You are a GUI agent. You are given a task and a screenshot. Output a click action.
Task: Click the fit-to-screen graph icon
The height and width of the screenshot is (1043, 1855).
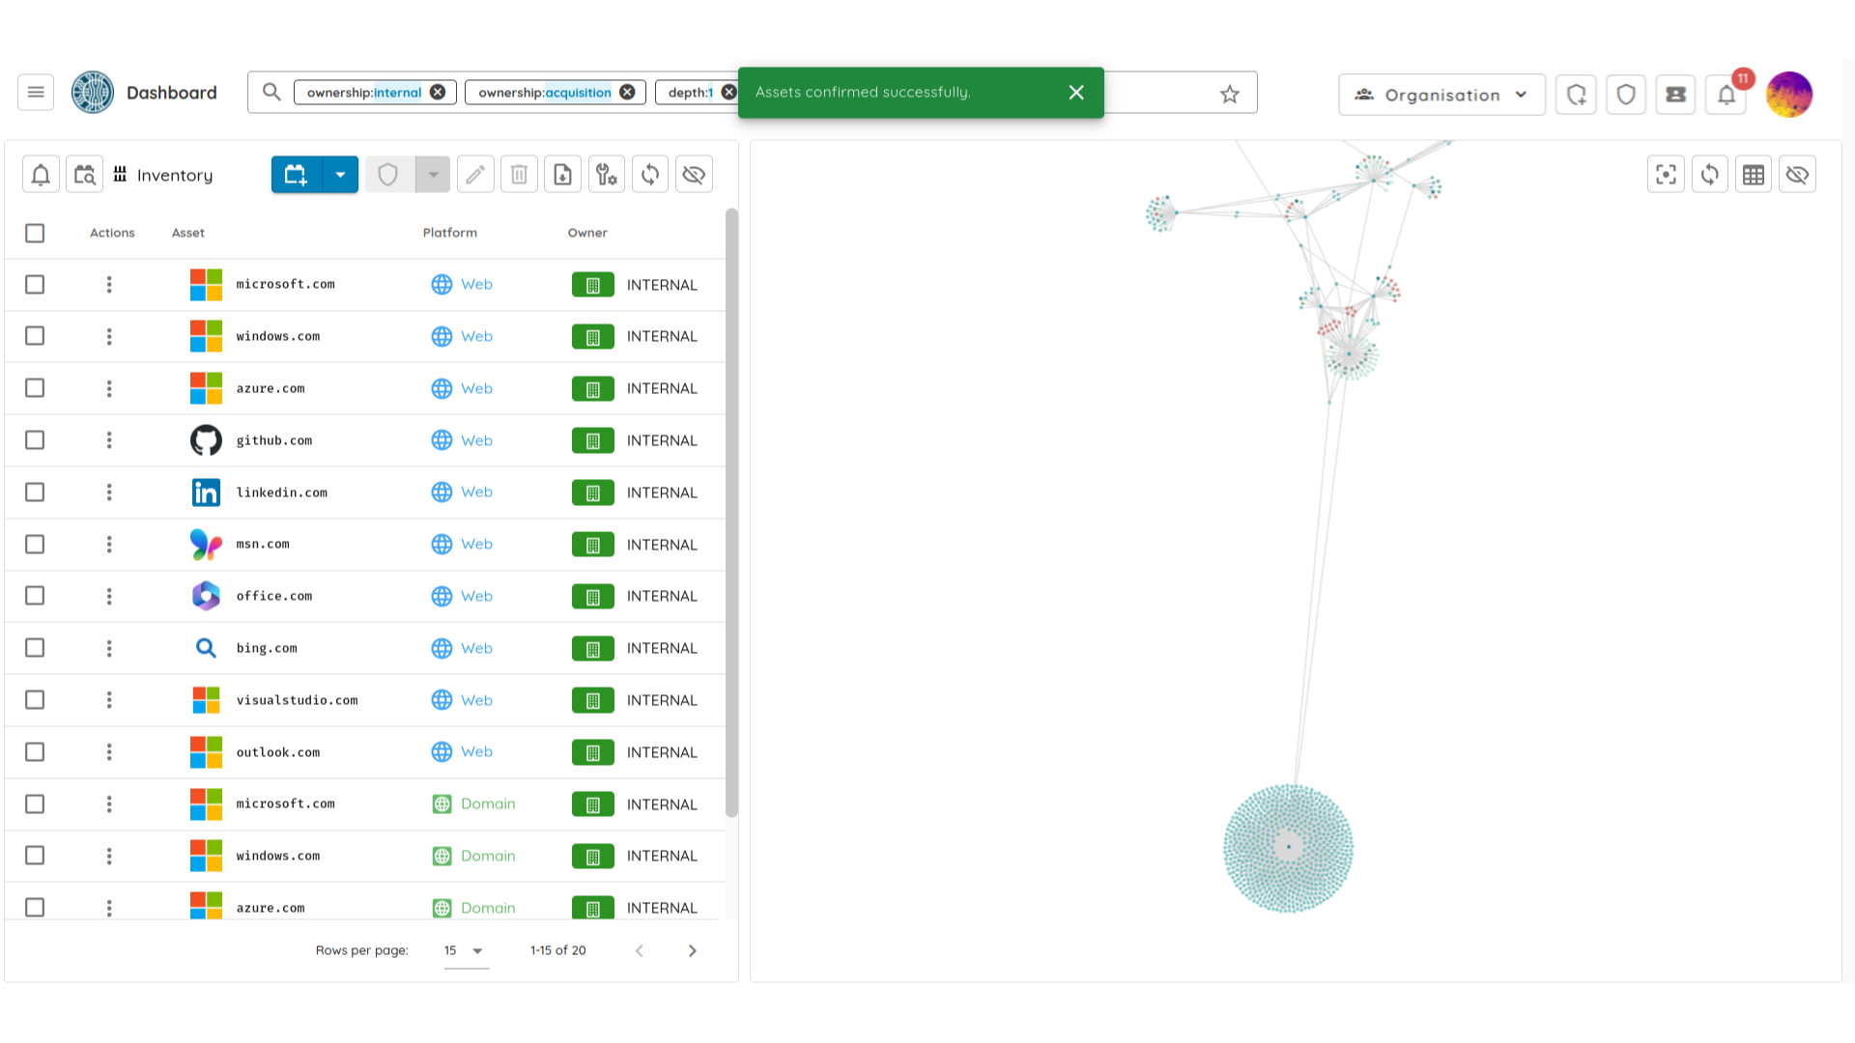pos(1666,175)
